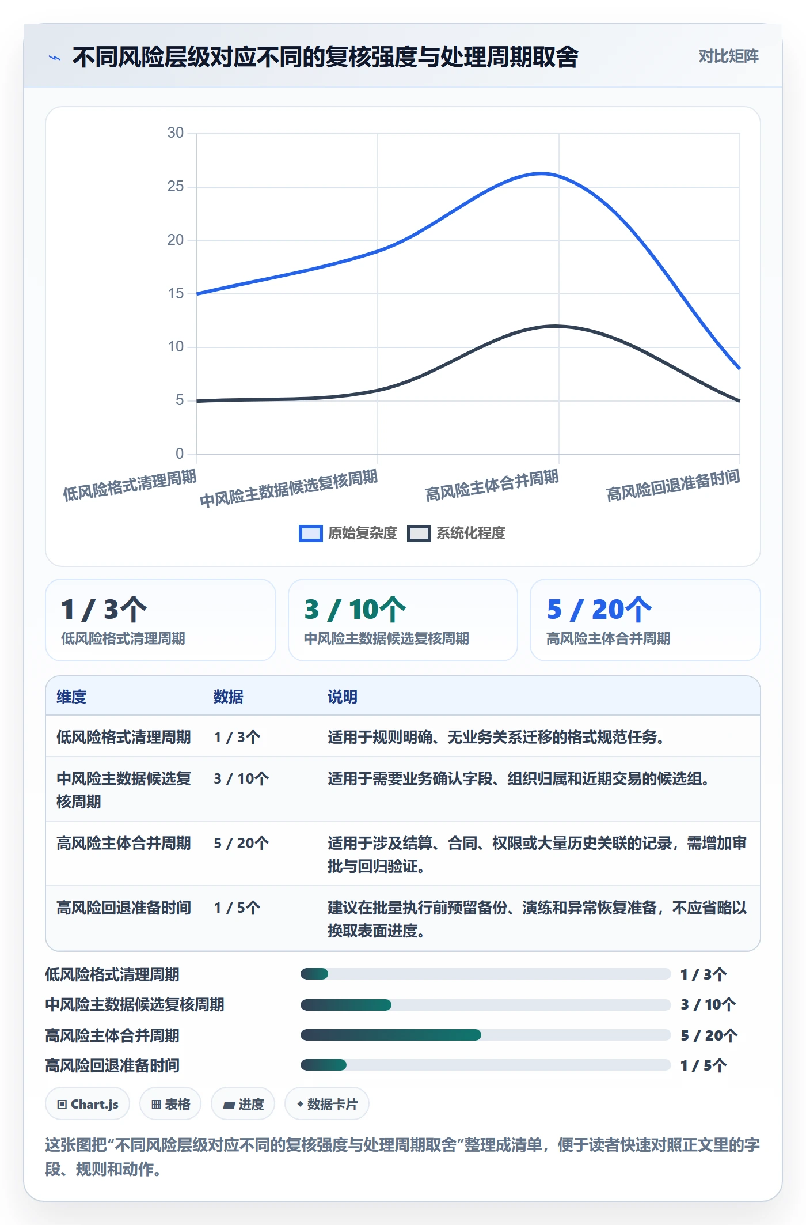Viewport: 806px width, 1225px height.
Task: Click the 数据 column header
Action: point(228,697)
